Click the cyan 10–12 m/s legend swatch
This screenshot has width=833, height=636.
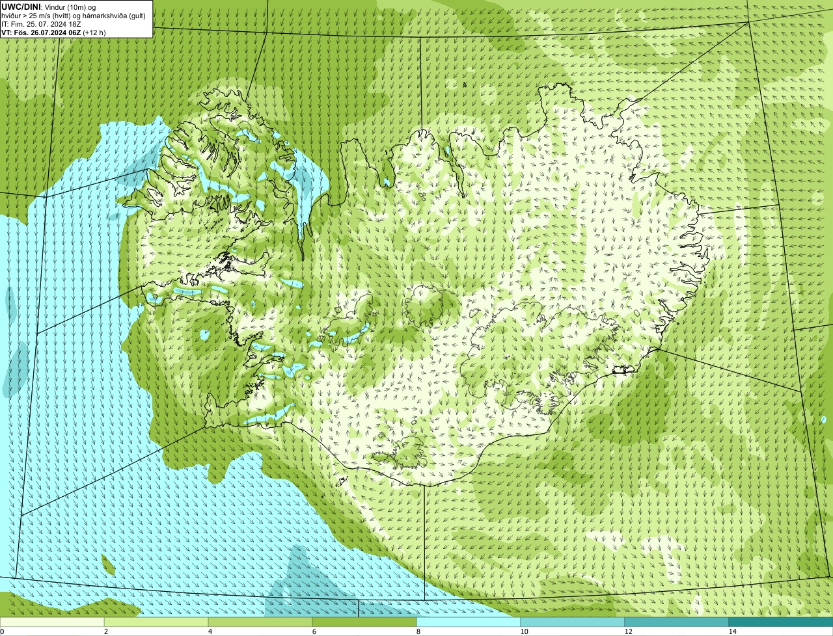click(x=573, y=622)
